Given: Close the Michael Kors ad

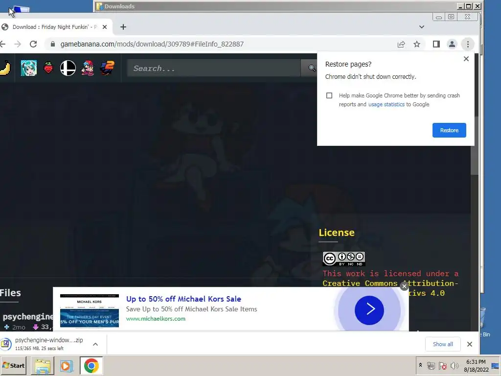Looking at the screenshot, I should [x=404, y=286].
